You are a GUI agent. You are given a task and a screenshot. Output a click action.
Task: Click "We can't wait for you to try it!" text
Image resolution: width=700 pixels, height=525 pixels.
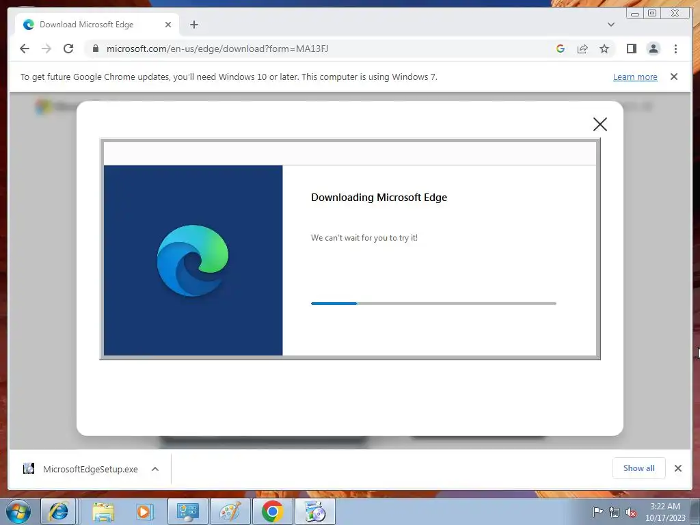(x=364, y=238)
